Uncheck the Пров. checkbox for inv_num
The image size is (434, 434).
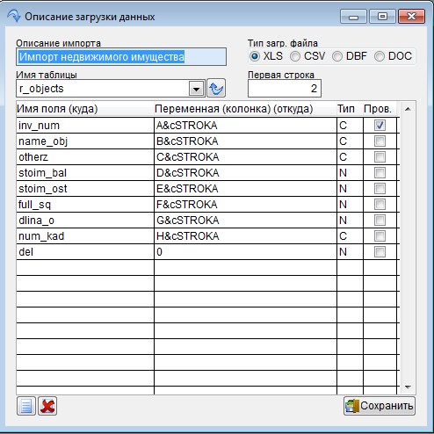click(x=380, y=126)
